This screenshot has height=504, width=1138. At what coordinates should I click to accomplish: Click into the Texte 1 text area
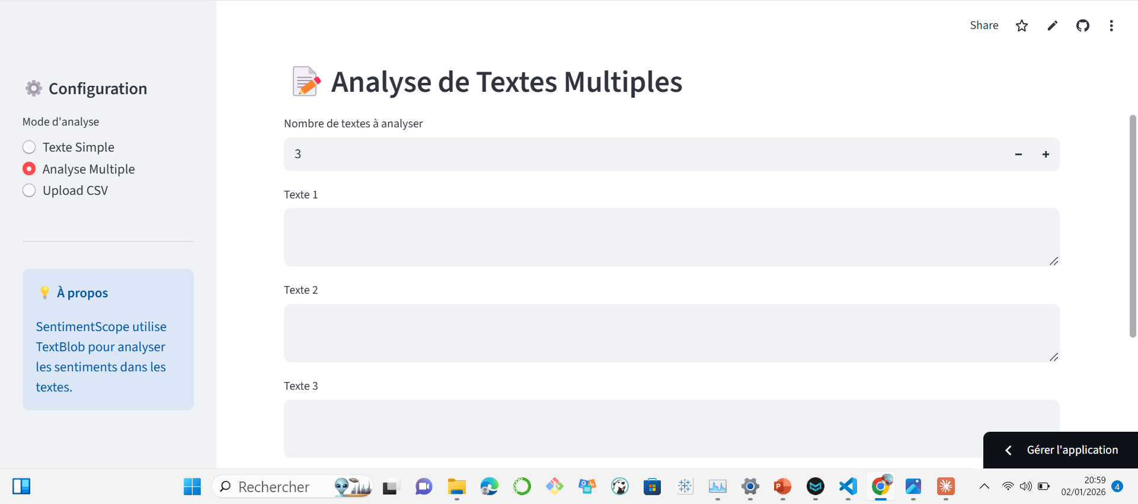pyautogui.click(x=670, y=237)
